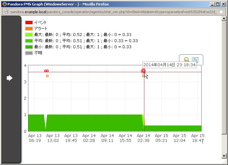Click the gray 不明 legend swatch

click(x=29, y=53)
